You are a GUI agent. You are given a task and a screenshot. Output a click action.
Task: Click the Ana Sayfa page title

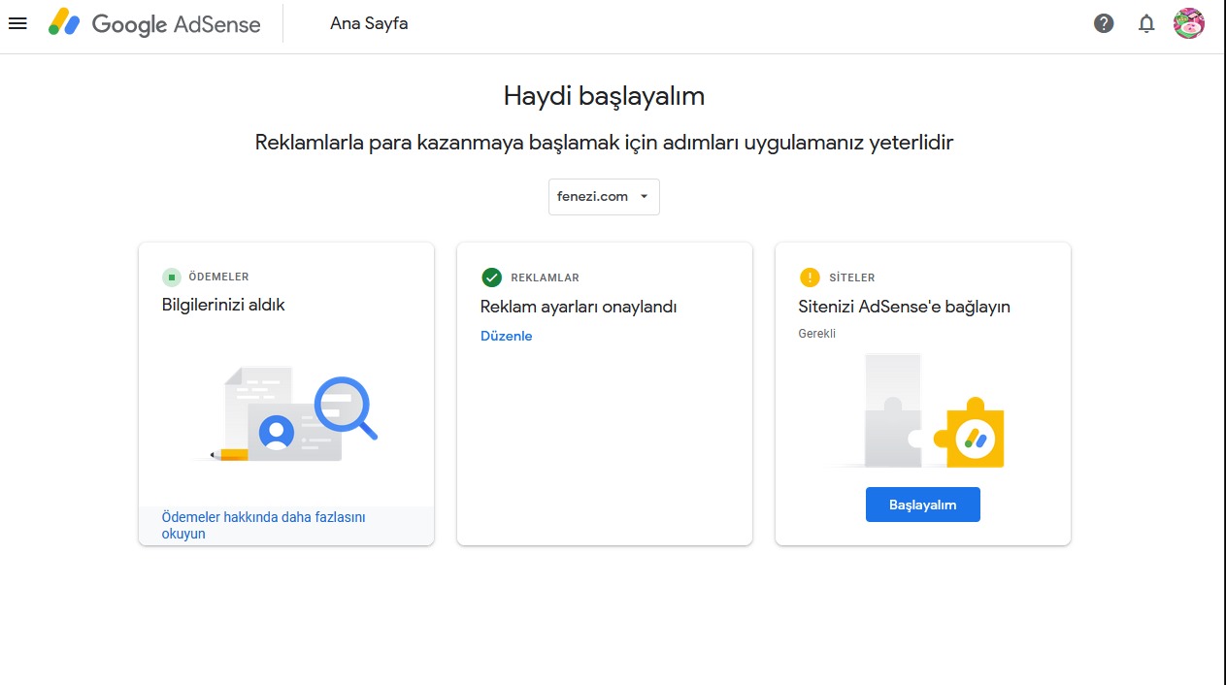pos(369,23)
